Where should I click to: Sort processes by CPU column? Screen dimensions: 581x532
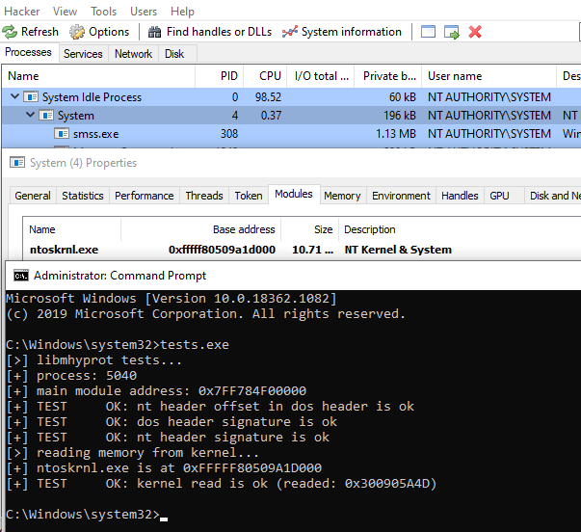265,76
